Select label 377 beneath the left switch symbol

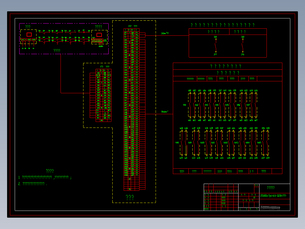click(215, 54)
